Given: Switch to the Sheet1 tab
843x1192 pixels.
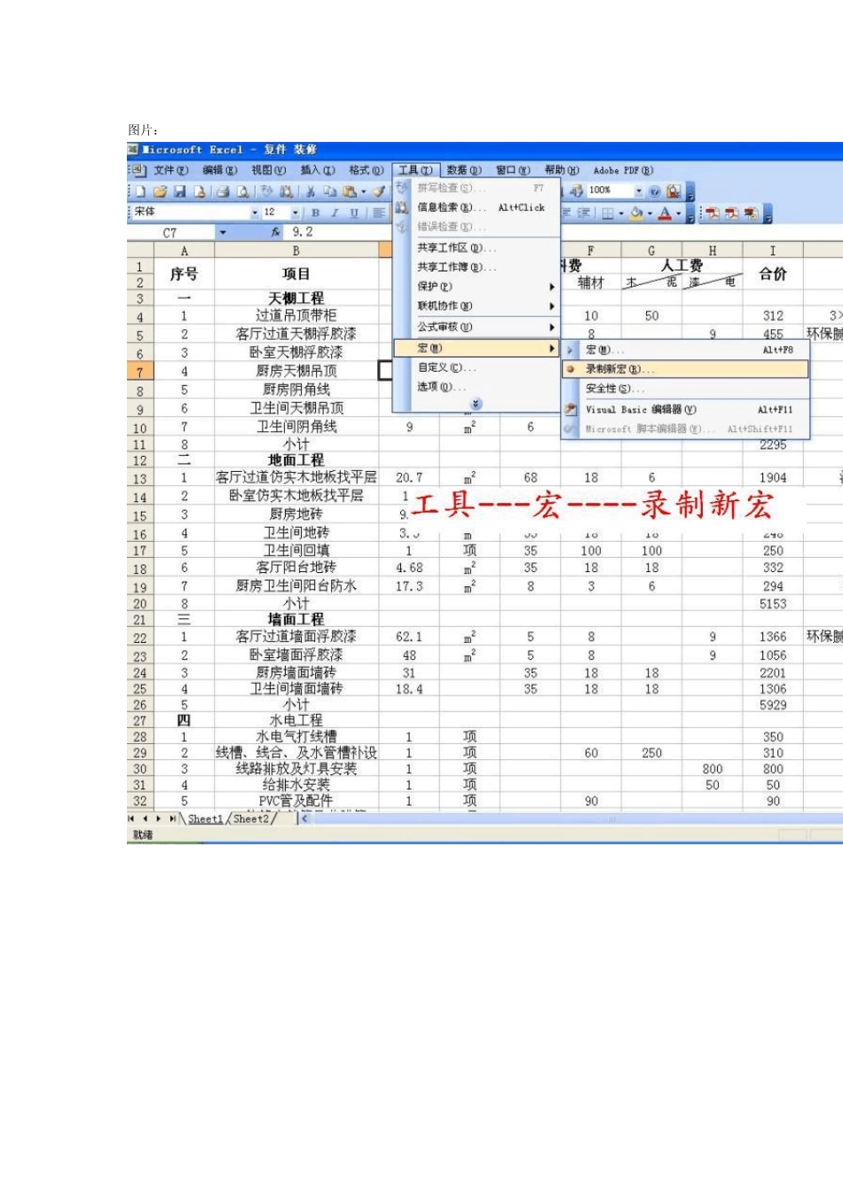Looking at the screenshot, I should point(205,819).
